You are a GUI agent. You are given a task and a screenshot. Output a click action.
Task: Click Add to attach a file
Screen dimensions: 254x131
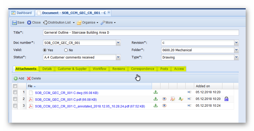(x=19, y=78)
